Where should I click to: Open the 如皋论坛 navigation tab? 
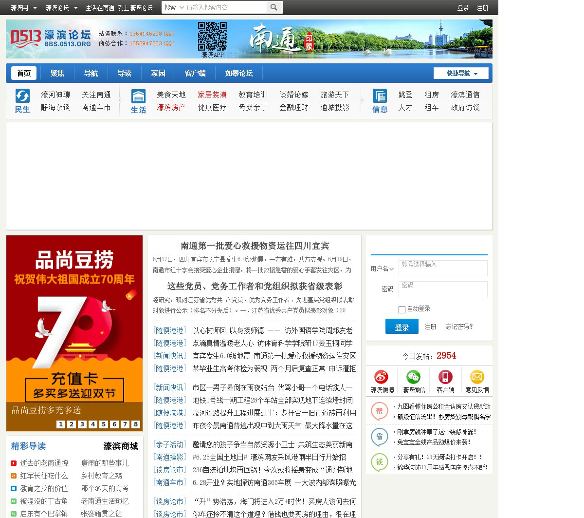pos(238,73)
